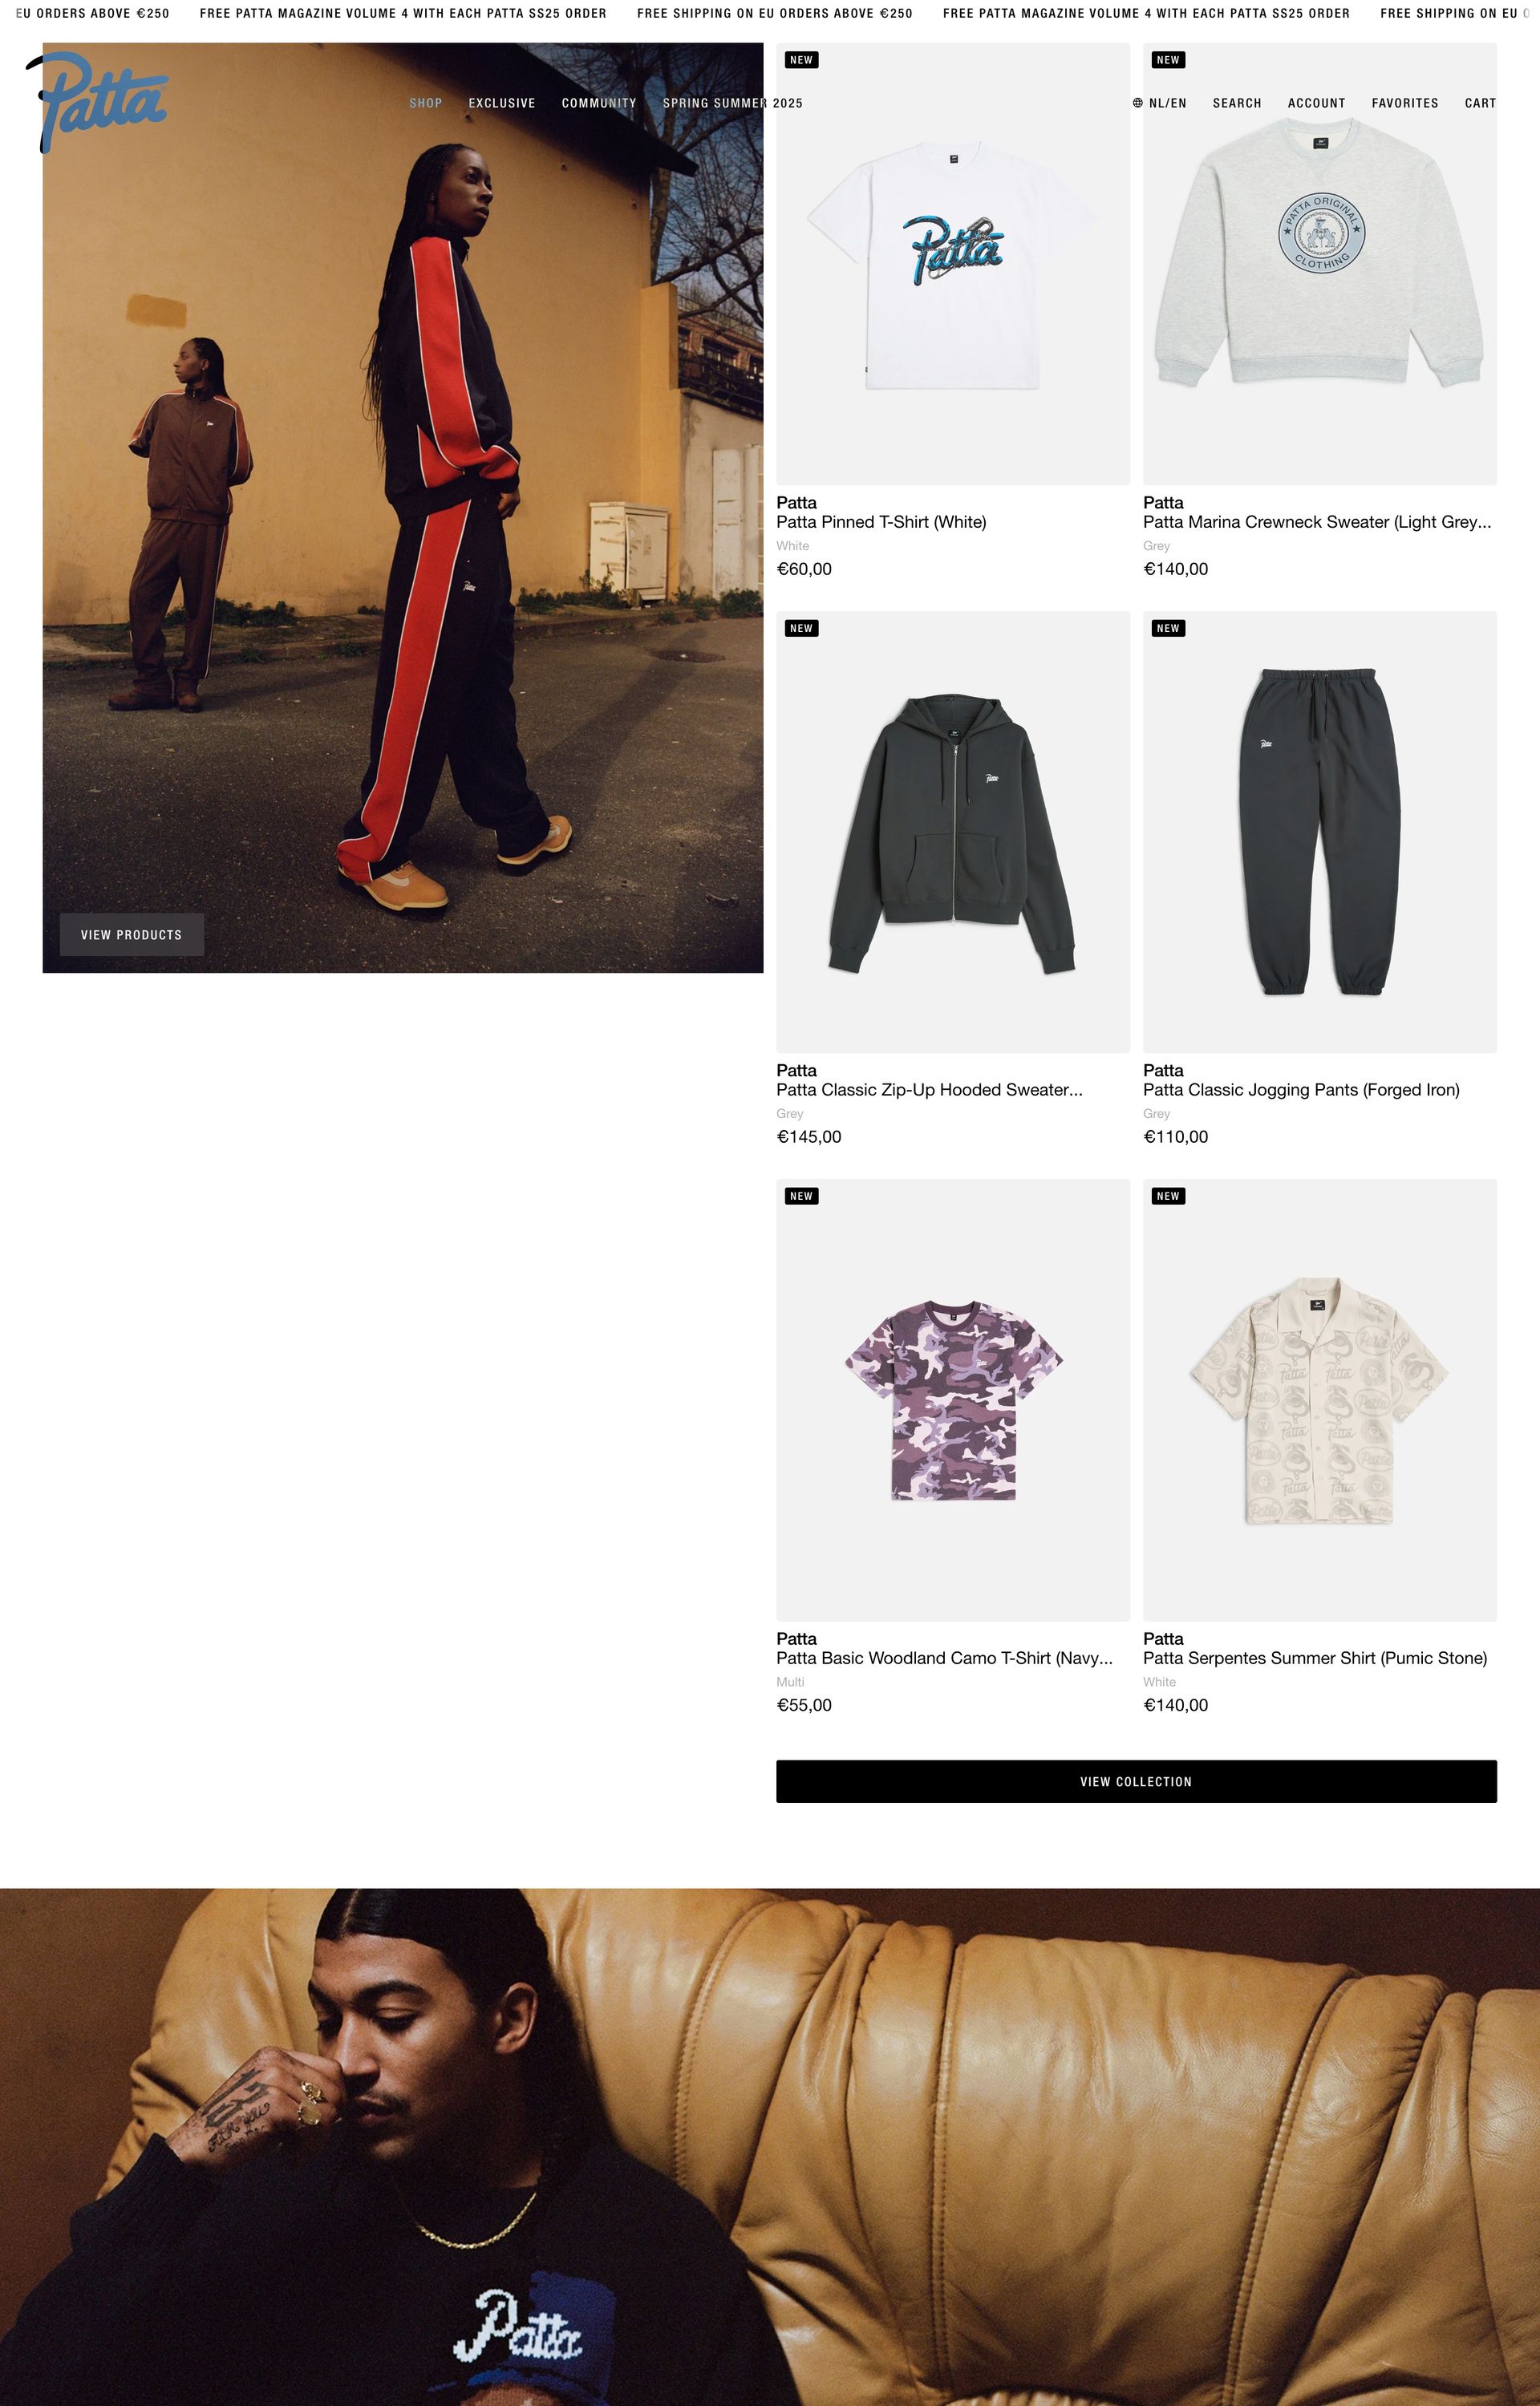Open the Serpentes Summer Shirt image
This screenshot has height=2406, width=1540.
(1320, 1399)
